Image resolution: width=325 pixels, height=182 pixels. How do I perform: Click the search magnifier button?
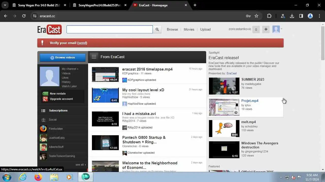coord(157,29)
